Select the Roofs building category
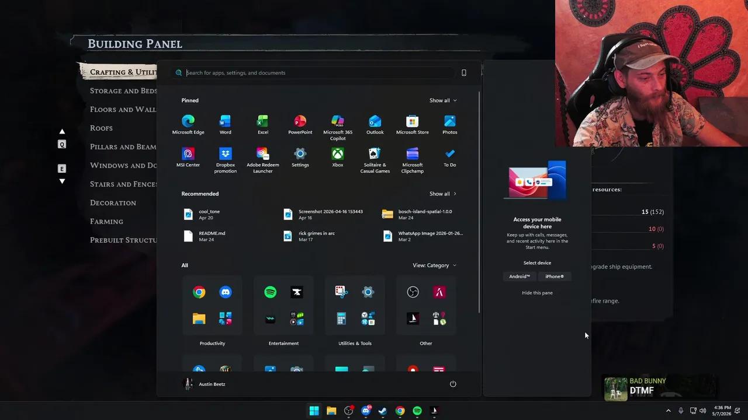 (x=101, y=128)
